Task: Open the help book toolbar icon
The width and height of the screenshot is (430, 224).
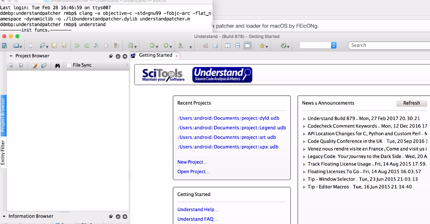Action: click(x=16, y=46)
